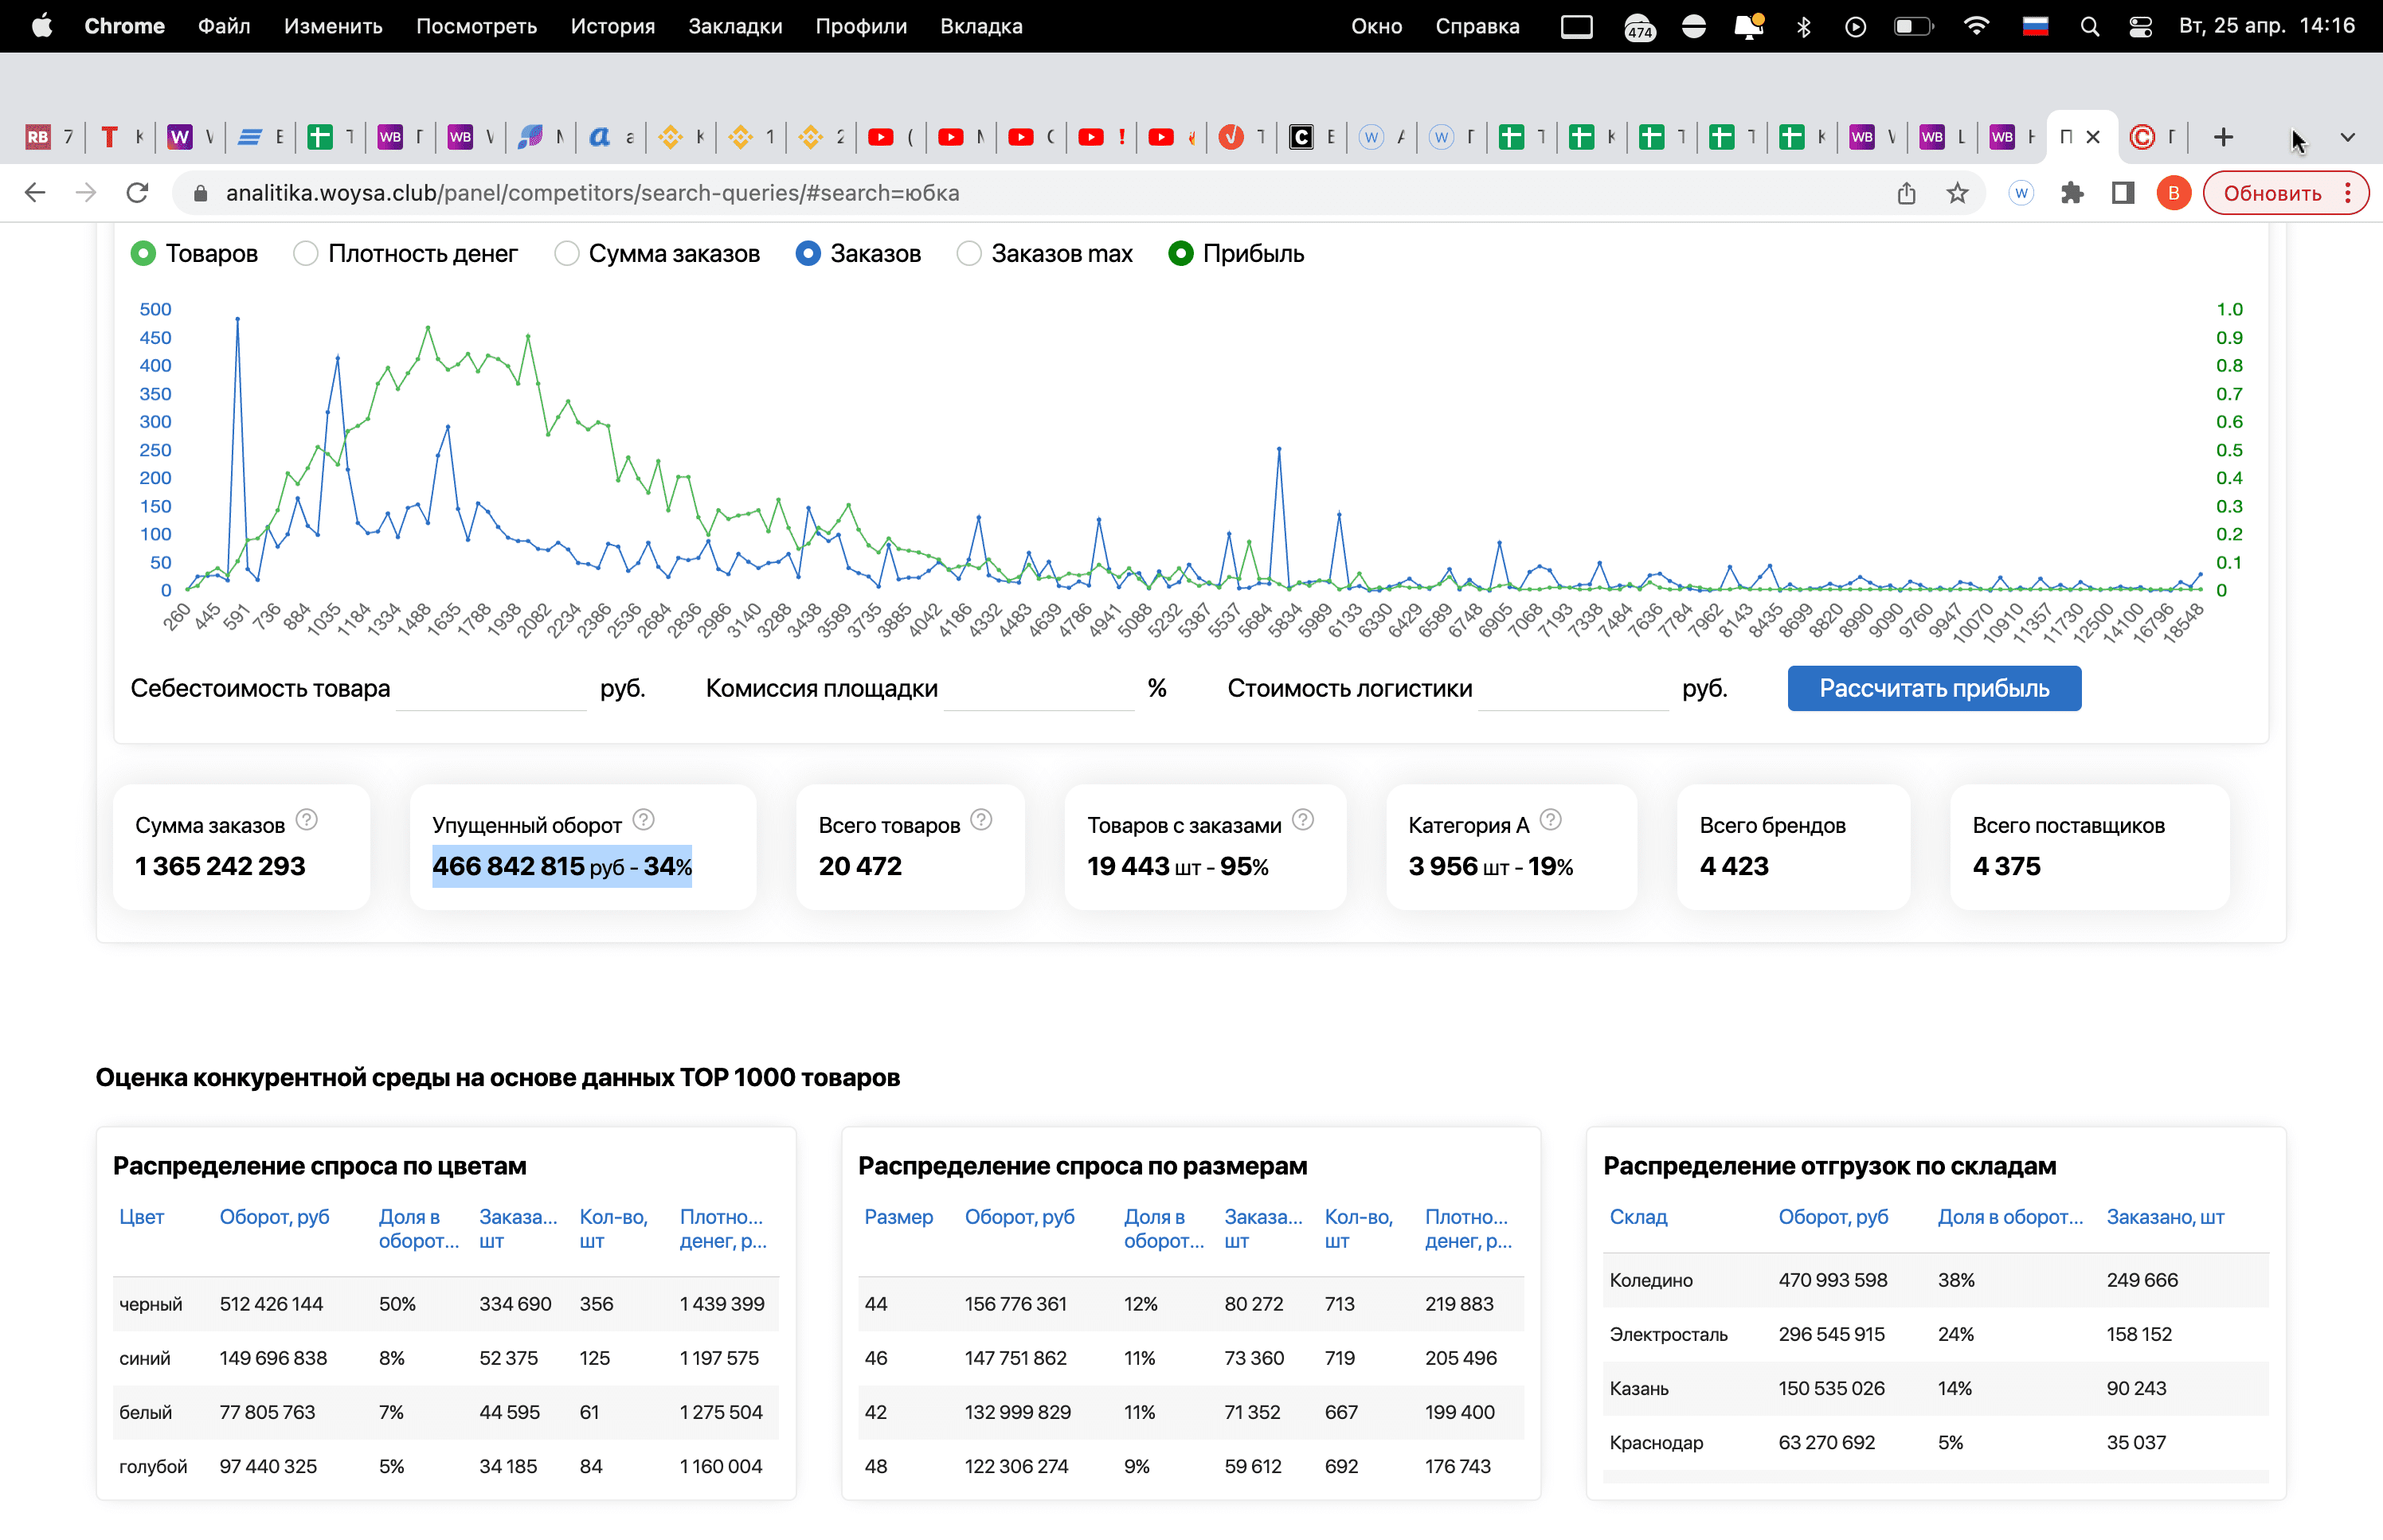Reload the page with refresh icon
The image size is (2383, 1540).
tap(138, 193)
